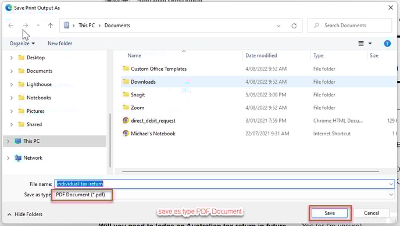Select the Snagit folder
This screenshot has height=226, width=400.
coord(138,95)
